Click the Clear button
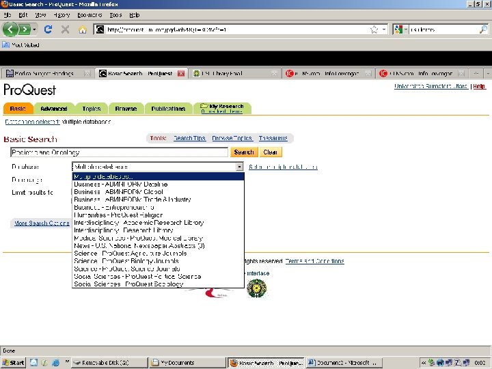This screenshot has width=492, height=369. (270, 152)
